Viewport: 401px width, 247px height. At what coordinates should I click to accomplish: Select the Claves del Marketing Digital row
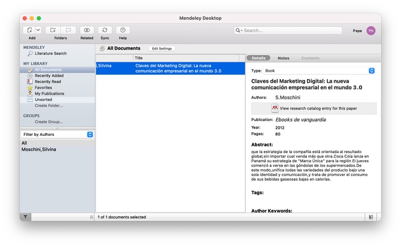pyautogui.click(x=170, y=69)
